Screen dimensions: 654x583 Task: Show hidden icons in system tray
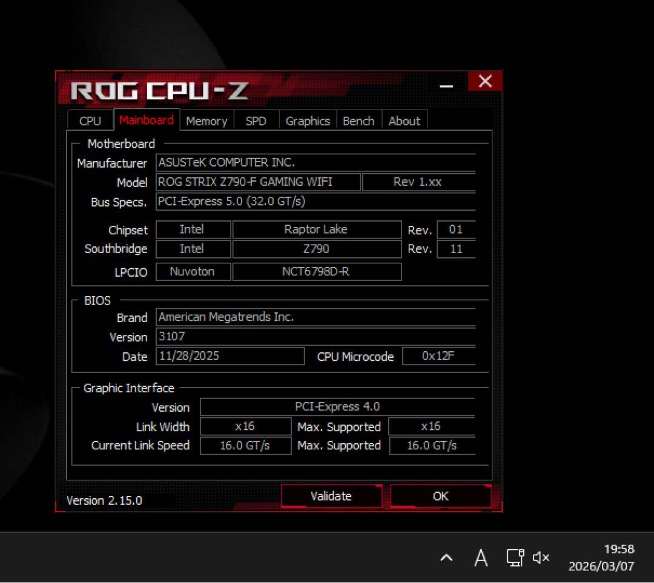pos(446,558)
